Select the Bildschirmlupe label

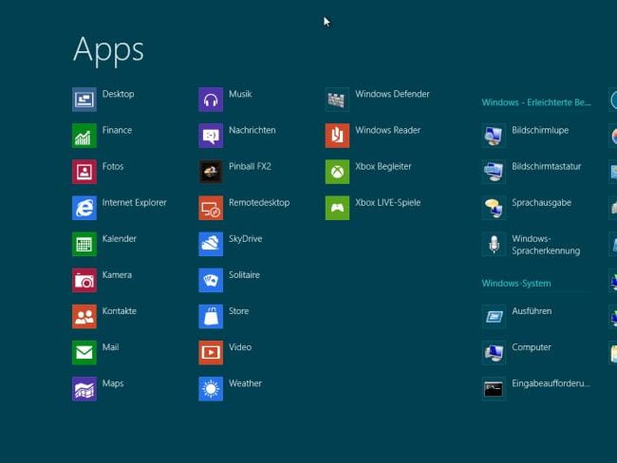point(540,130)
